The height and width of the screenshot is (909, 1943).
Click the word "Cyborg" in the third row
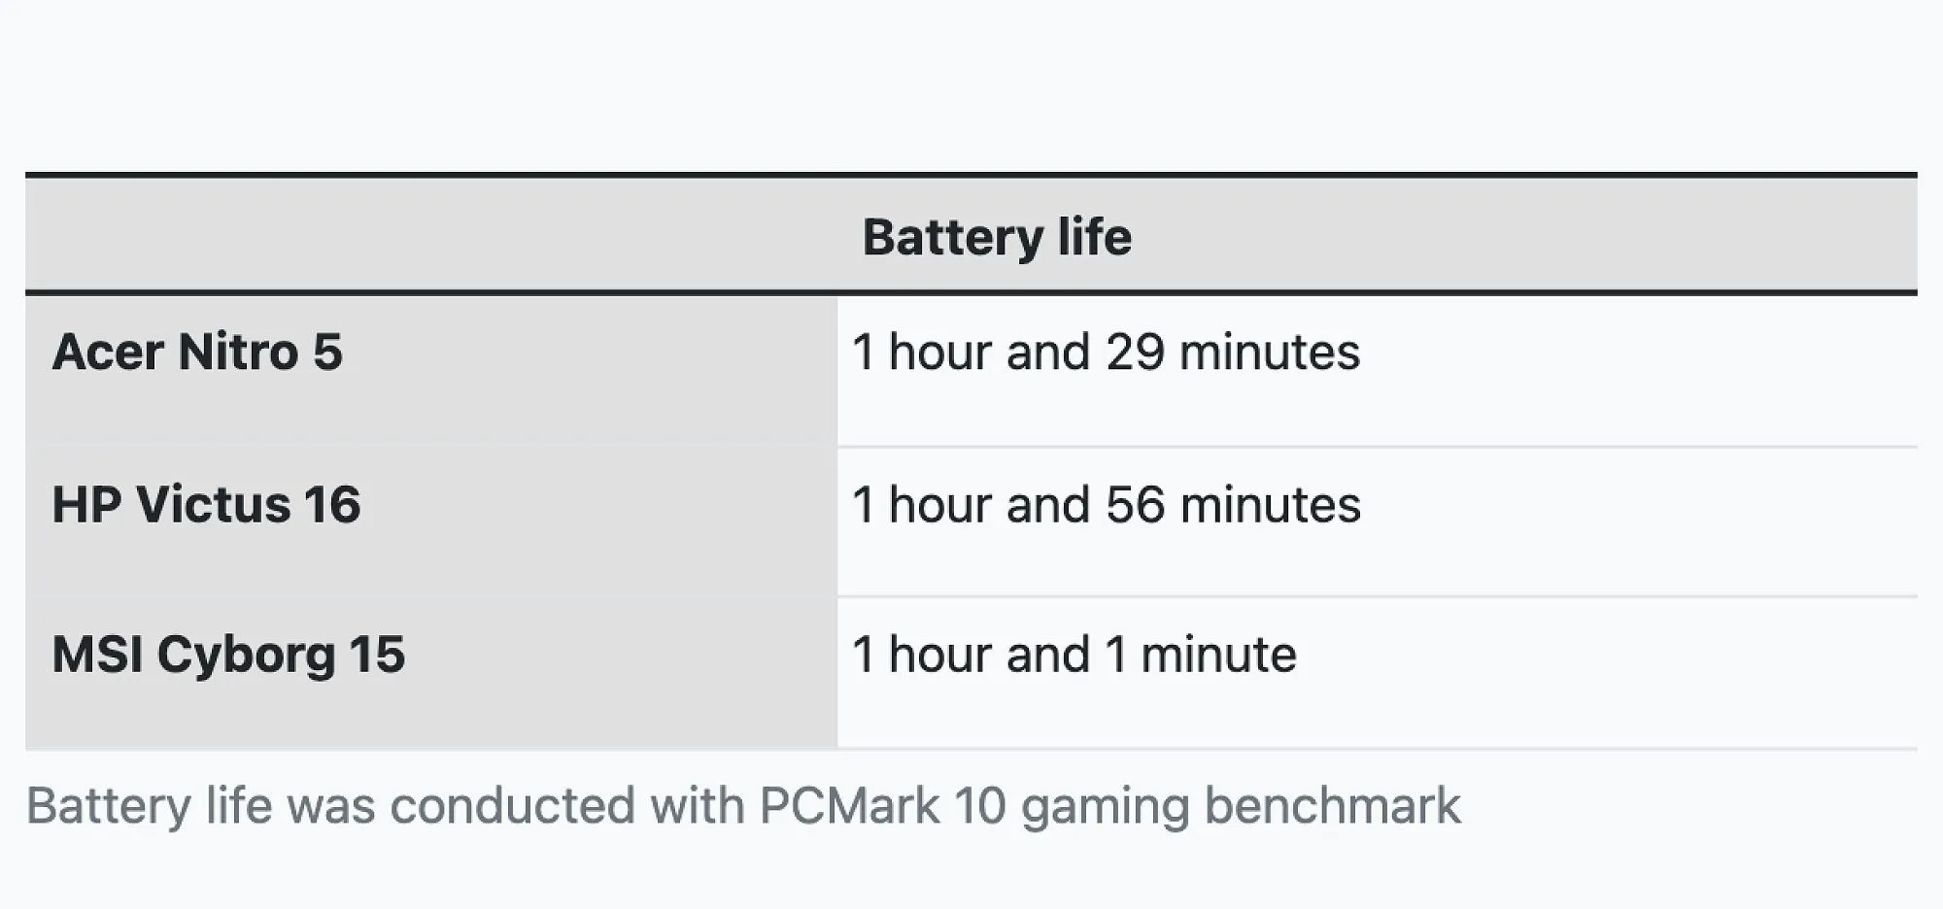246,655
